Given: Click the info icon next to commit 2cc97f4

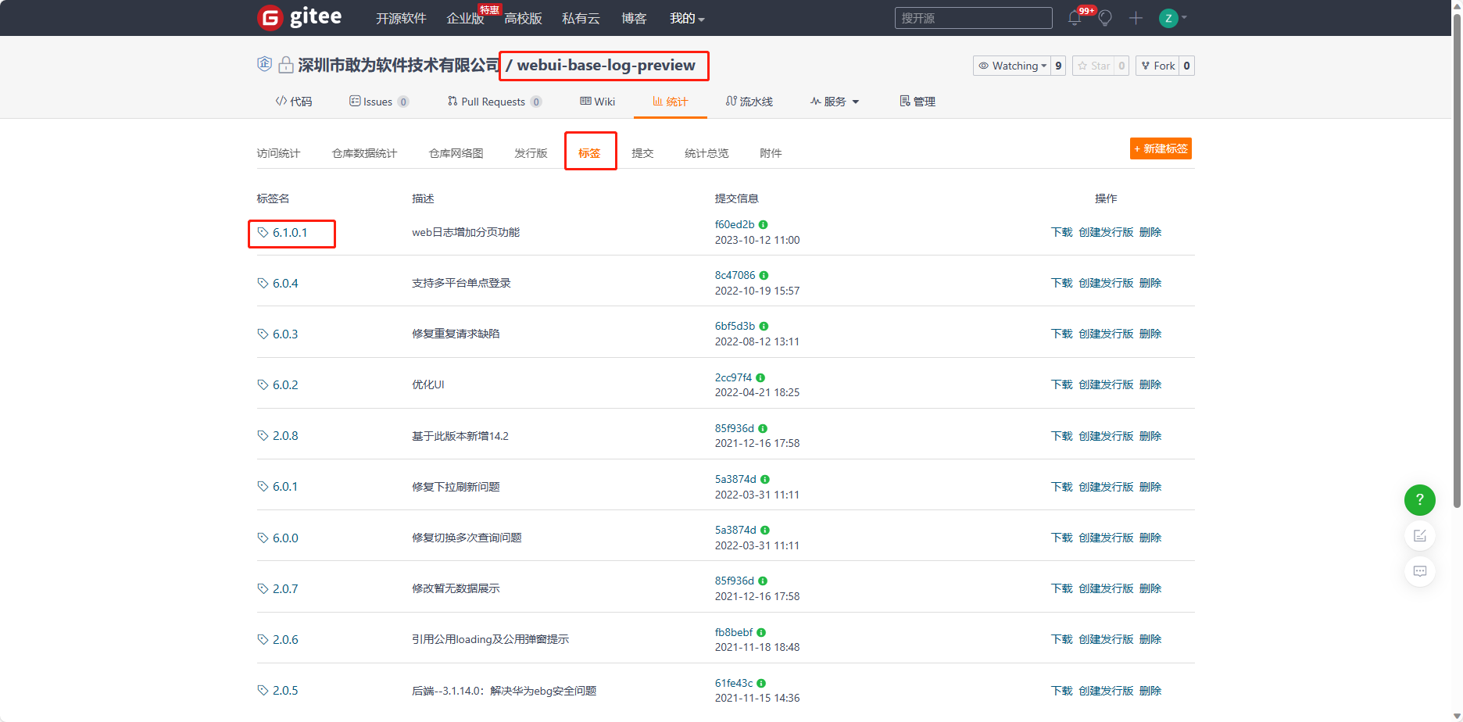Looking at the screenshot, I should tap(760, 378).
